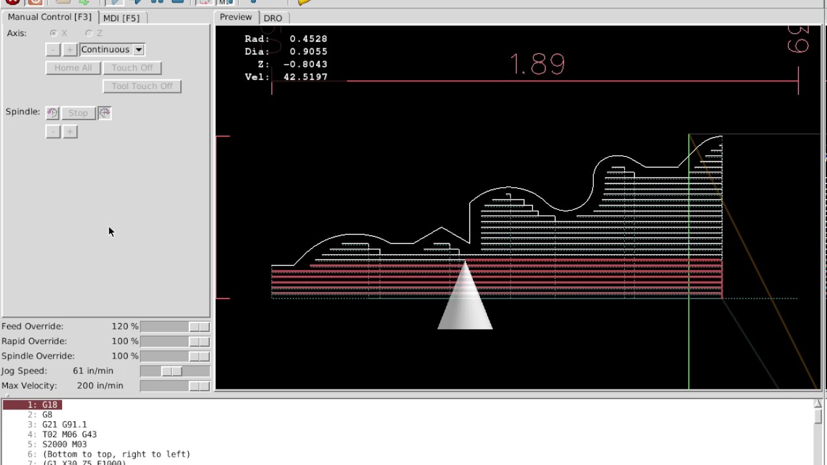Click the Tool Touch Off button
Viewport: 827px width, 465px height.
point(142,86)
